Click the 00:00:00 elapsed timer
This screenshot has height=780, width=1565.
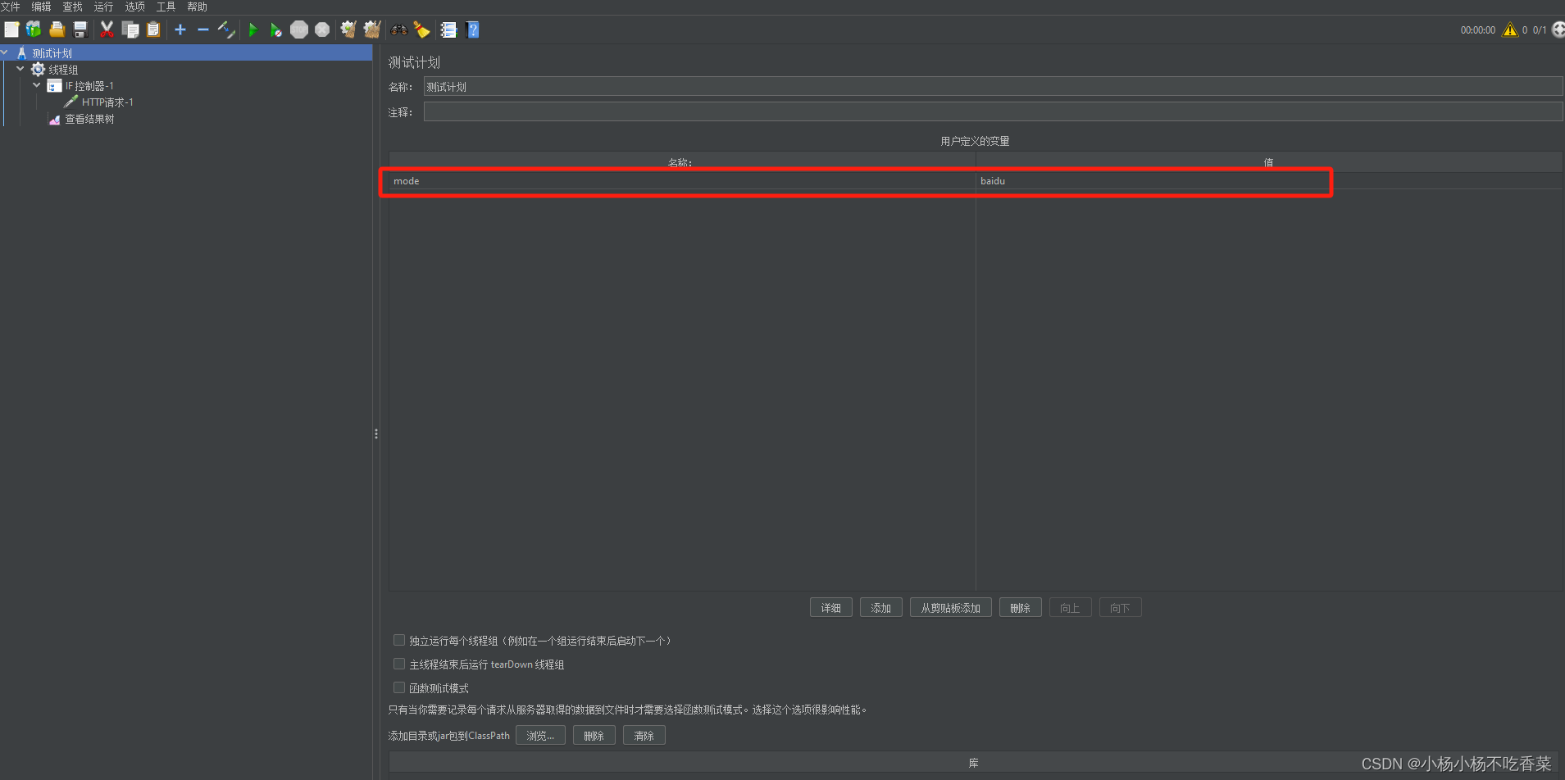[1478, 29]
